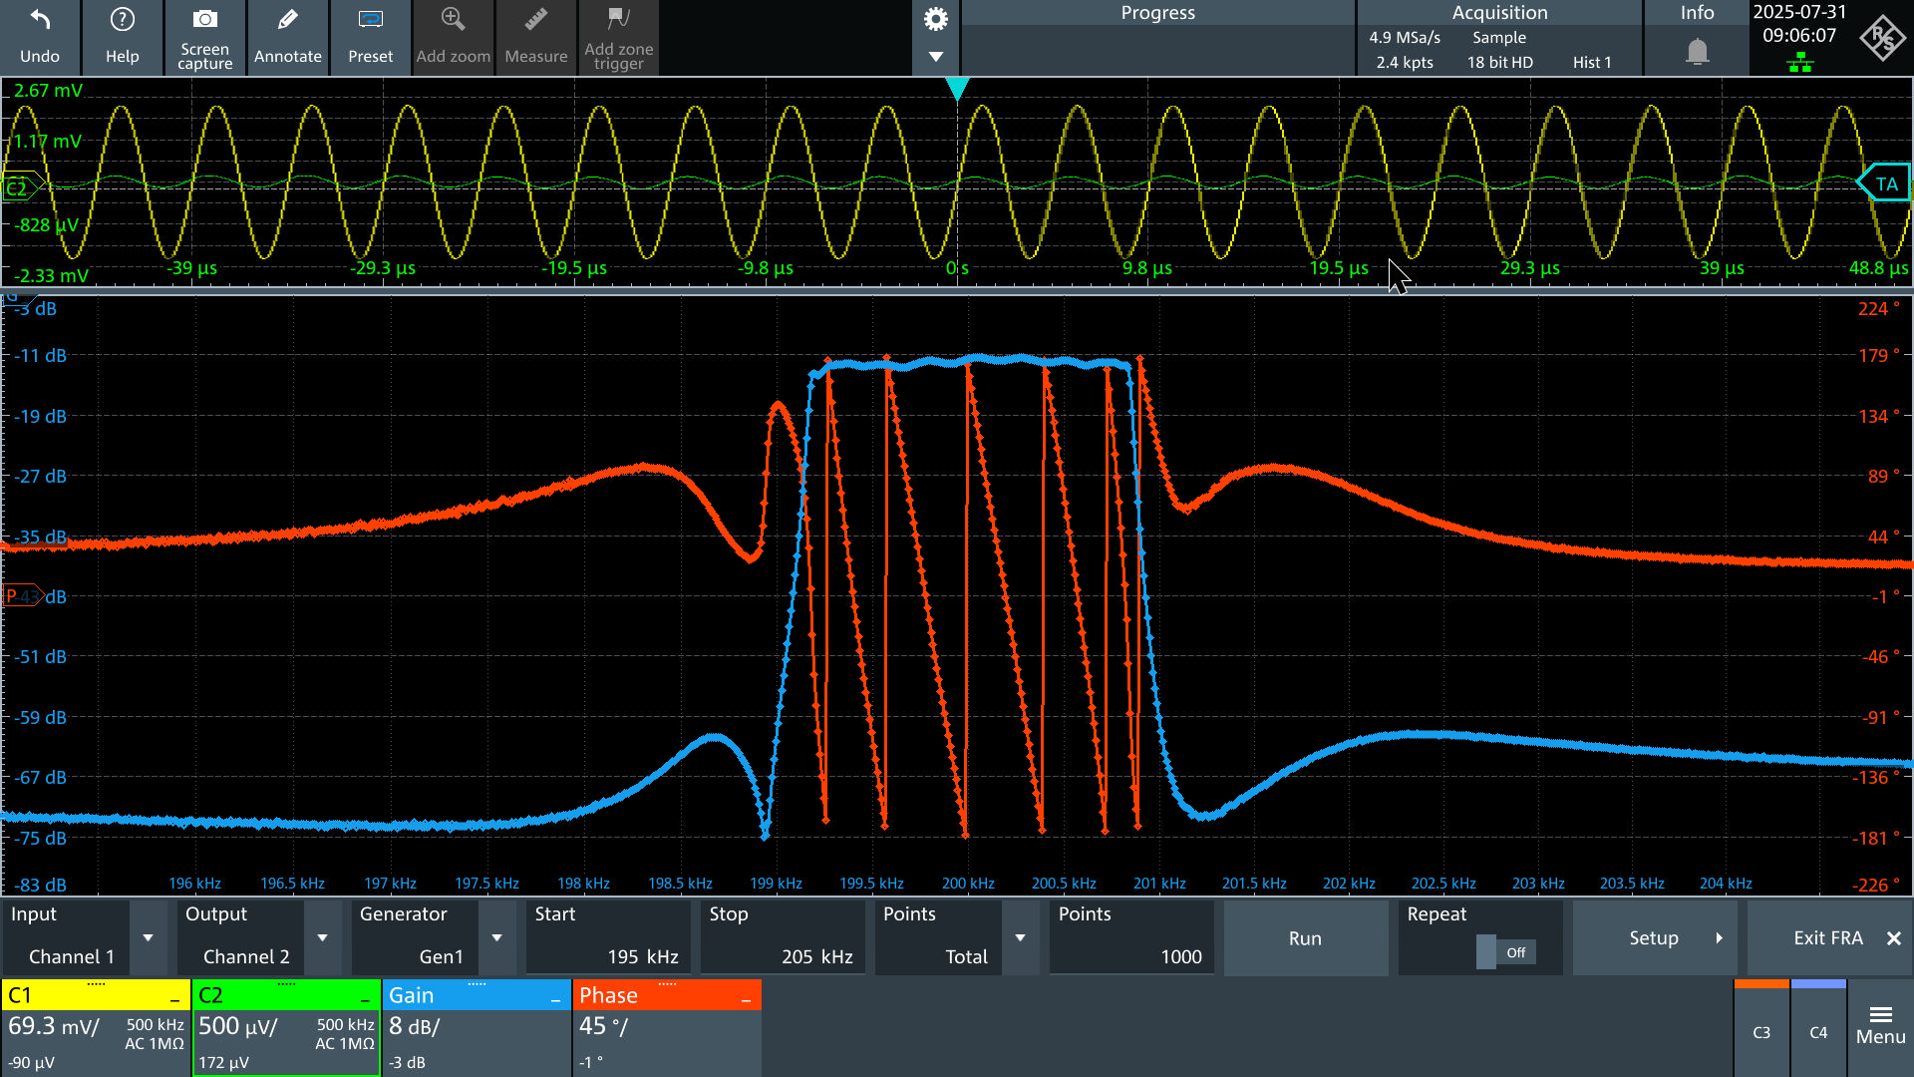Enable channel C3
The width and height of the screenshot is (1914, 1077).
point(1761,1027)
